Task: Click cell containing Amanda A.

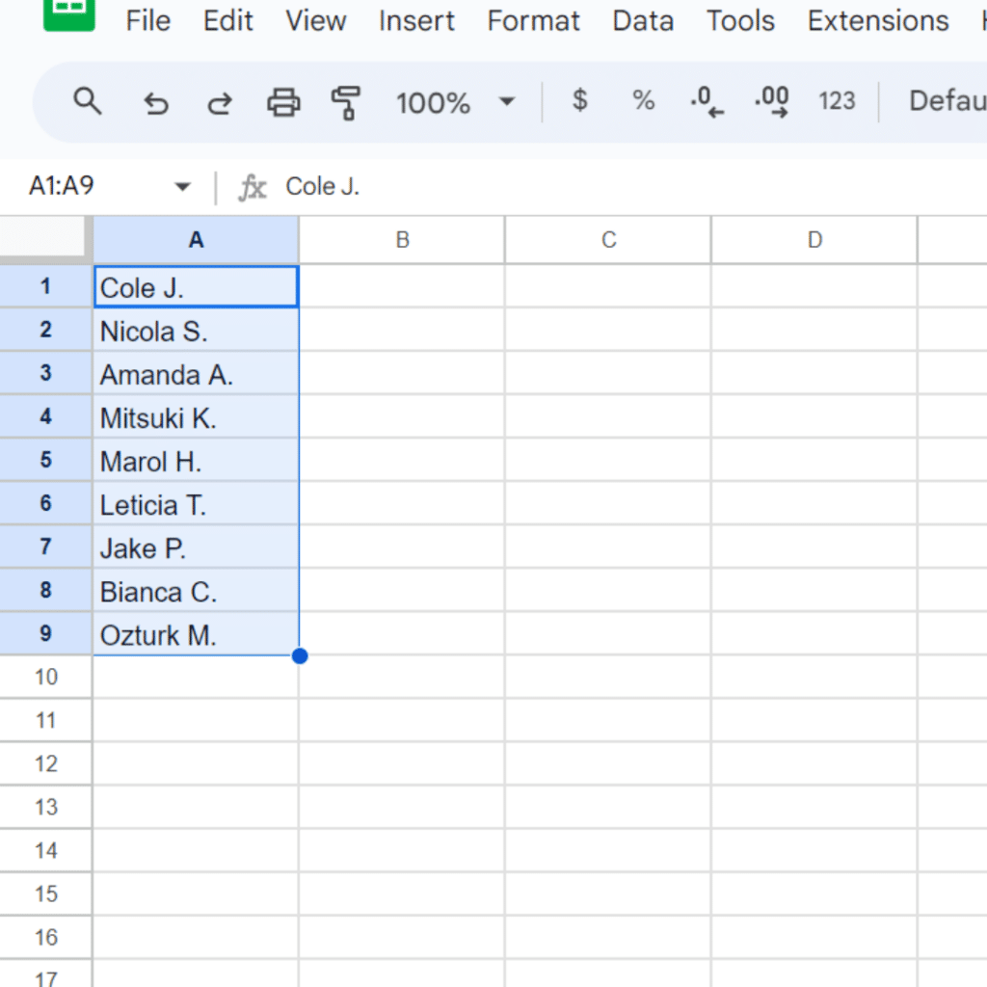Action: point(196,374)
